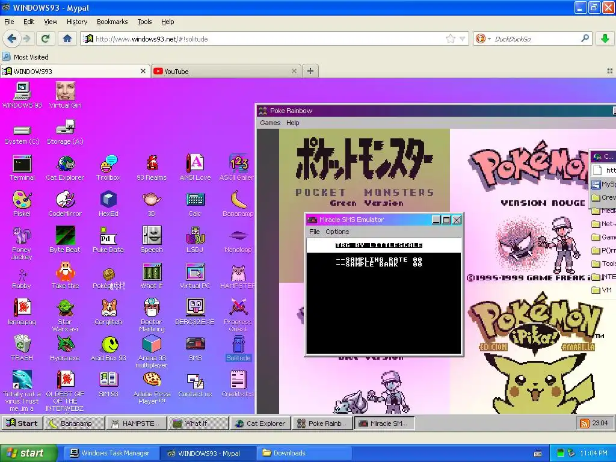The width and height of the screenshot is (616, 462).
Task: Go to the browser Home page
Action: 67,38
